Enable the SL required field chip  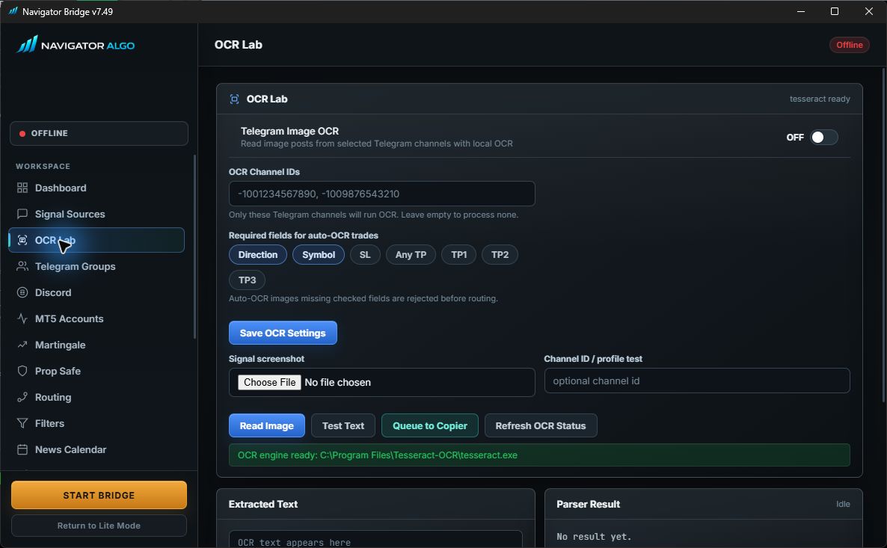[365, 254]
